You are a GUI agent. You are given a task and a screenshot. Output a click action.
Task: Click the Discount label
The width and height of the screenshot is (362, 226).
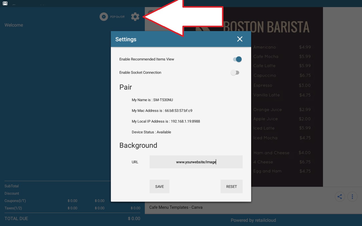pos(12,193)
